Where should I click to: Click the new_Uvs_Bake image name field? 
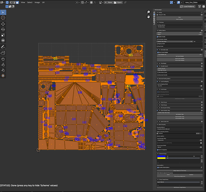coord(194,2)
